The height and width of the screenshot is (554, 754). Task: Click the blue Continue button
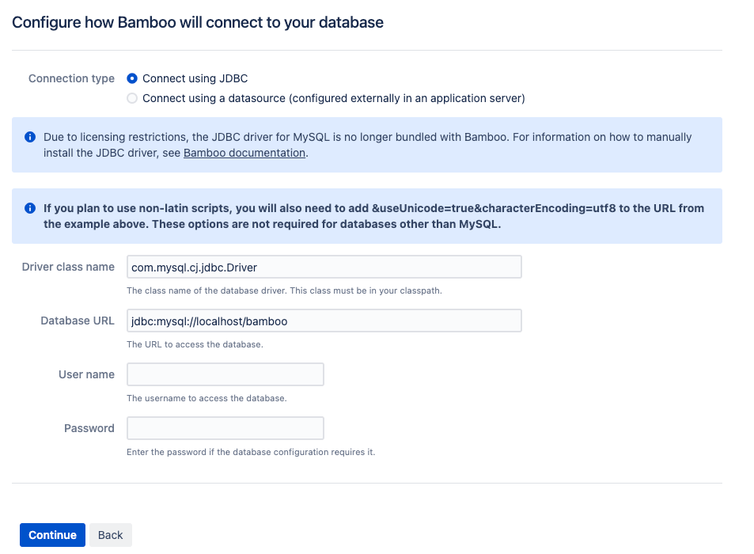coord(52,535)
